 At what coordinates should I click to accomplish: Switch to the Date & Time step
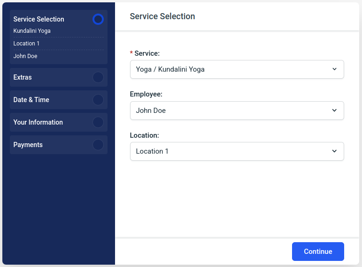click(31, 100)
